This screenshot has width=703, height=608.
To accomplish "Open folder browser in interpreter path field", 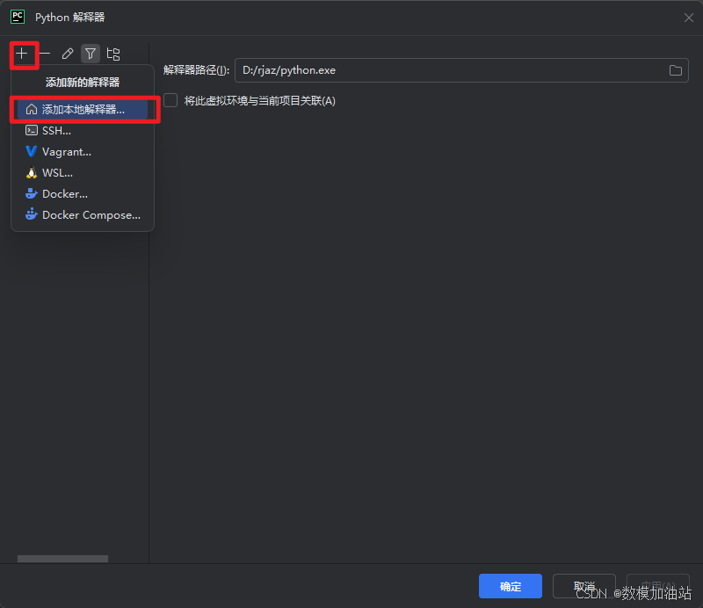I will (x=676, y=70).
